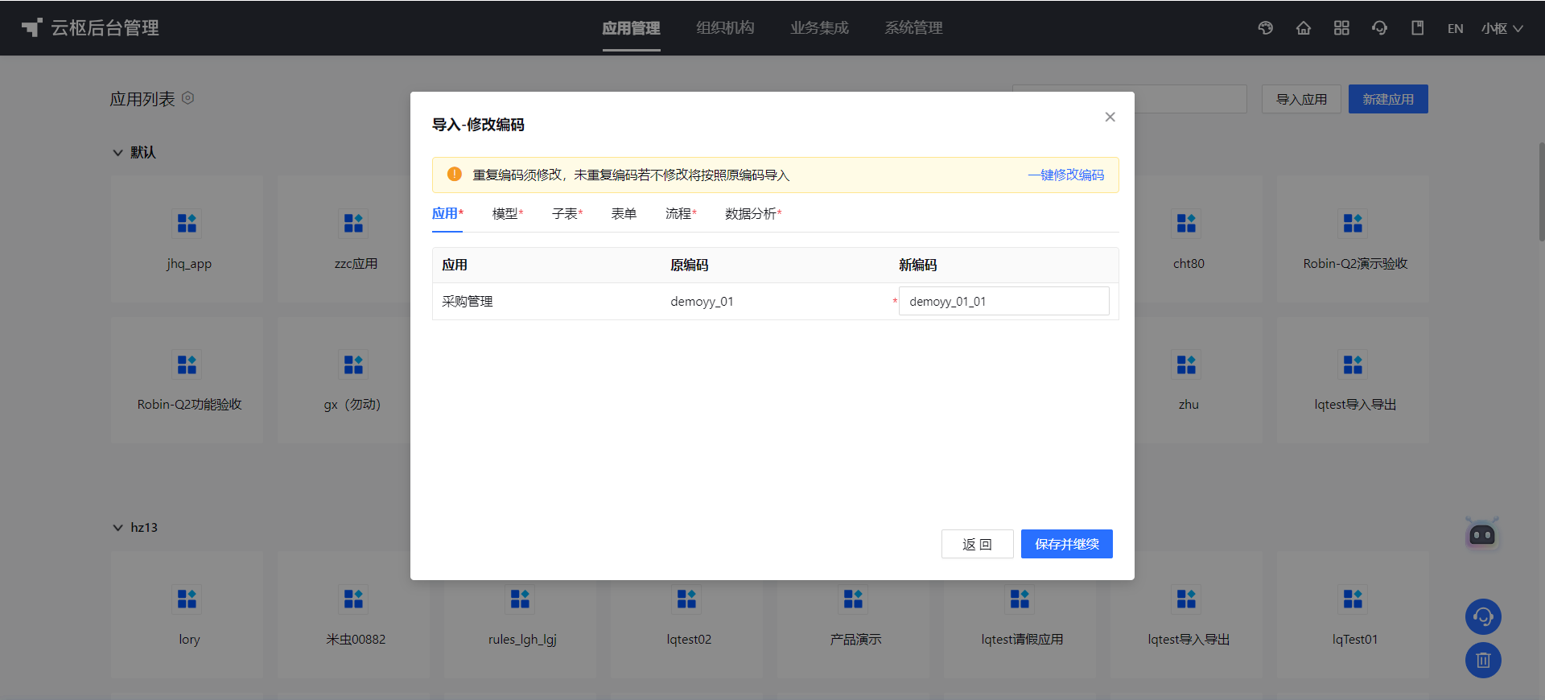
Task: Click the 采购管理 table cell
Action: point(547,301)
